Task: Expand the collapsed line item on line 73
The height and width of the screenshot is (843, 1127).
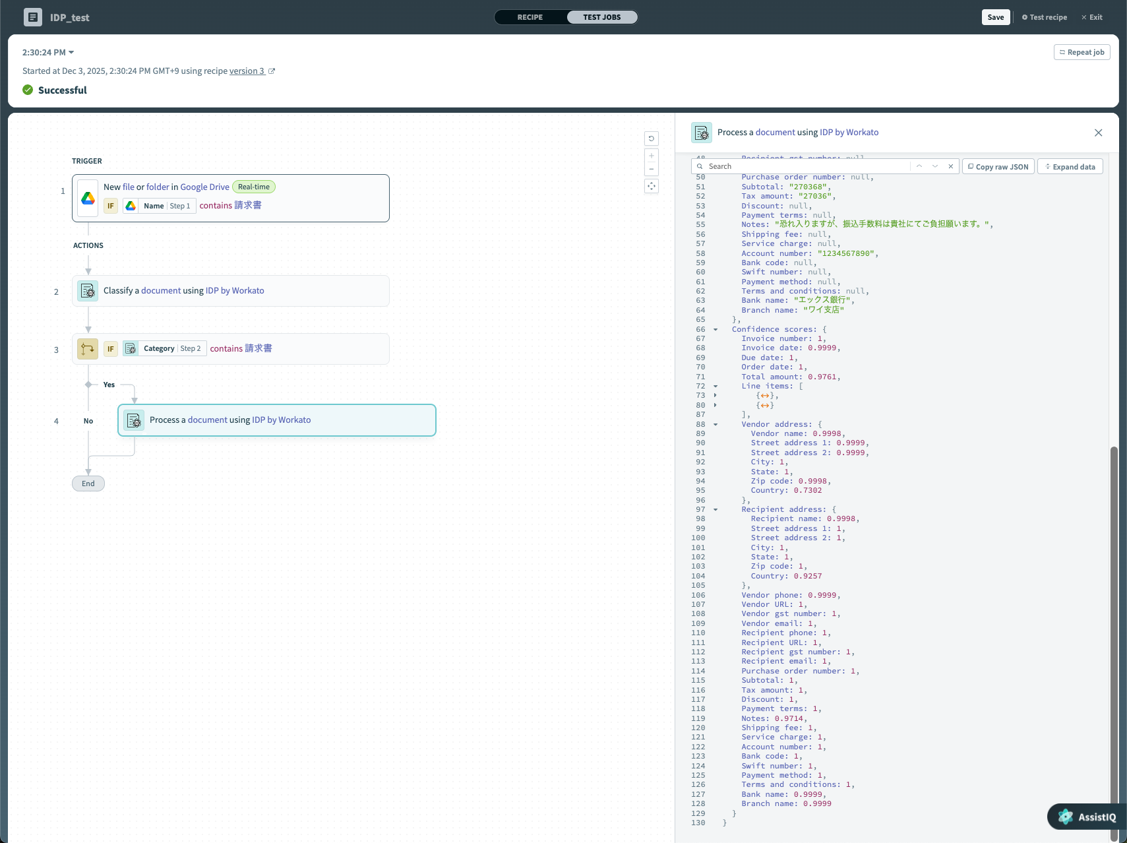Action: pyautogui.click(x=716, y=396)
